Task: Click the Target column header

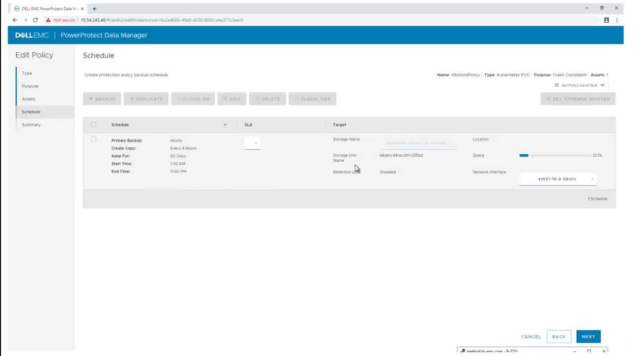Action: pyautogui.click(x=340, y=125)
